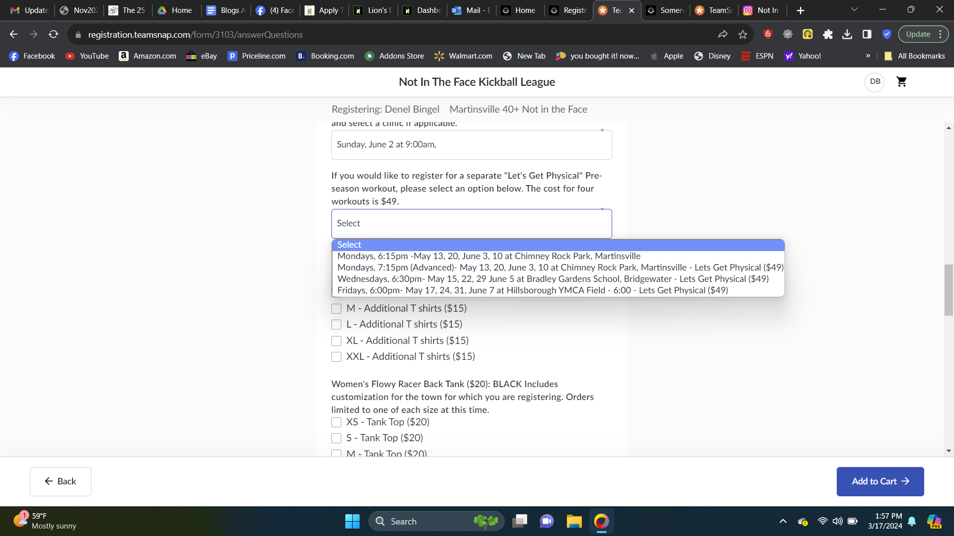Screen dimensions: 954x536
Task: Open the All Bookmarks folder
Action: (915, 56)
